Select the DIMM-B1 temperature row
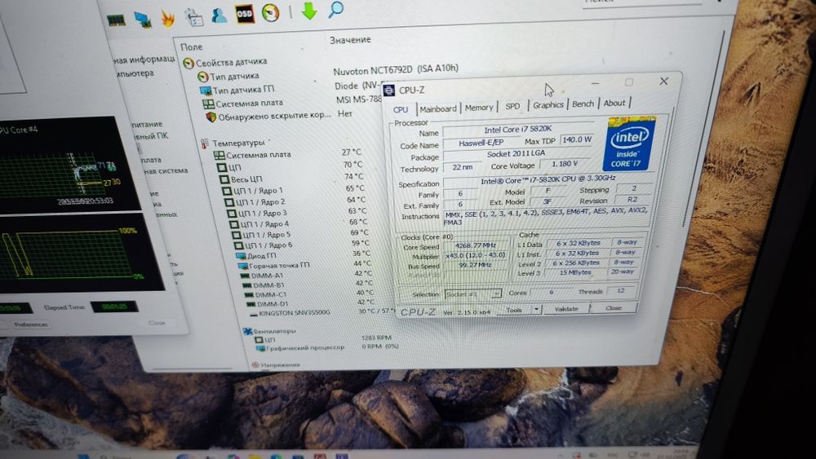The height and width of the screenshot is (459, 816). pos(307,285)
